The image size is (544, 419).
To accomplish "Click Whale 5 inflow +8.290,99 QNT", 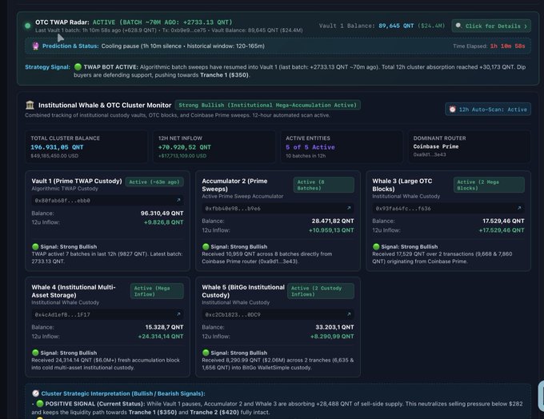I will coord(332,337).
